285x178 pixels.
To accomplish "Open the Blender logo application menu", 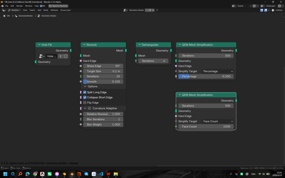I will click(x=2, y=6).
